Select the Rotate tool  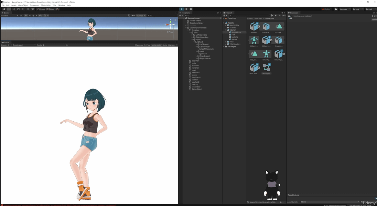[14, 9]
